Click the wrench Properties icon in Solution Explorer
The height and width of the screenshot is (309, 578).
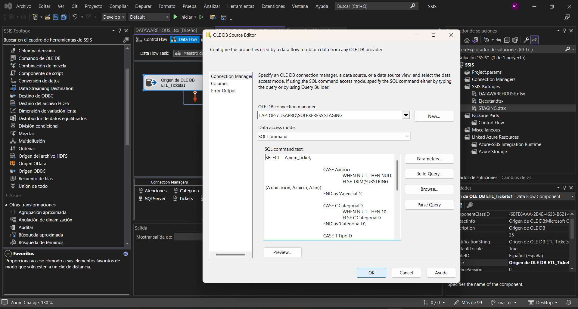pos(526,40)
